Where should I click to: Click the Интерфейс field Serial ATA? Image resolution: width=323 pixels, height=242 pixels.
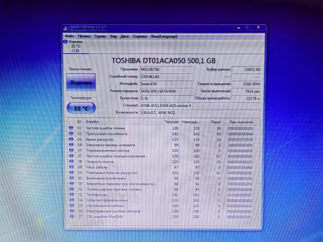point(166,84)
